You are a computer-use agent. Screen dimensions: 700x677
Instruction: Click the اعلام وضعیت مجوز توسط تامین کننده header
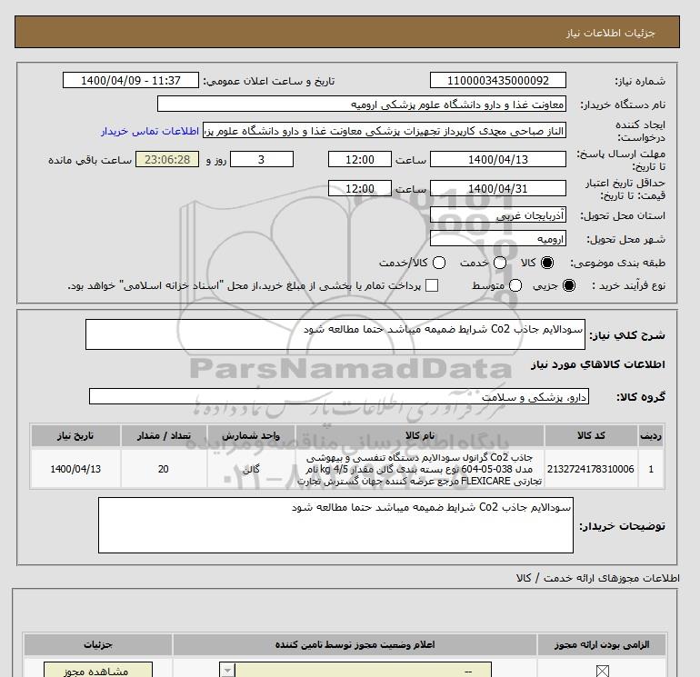pos(355,645)
